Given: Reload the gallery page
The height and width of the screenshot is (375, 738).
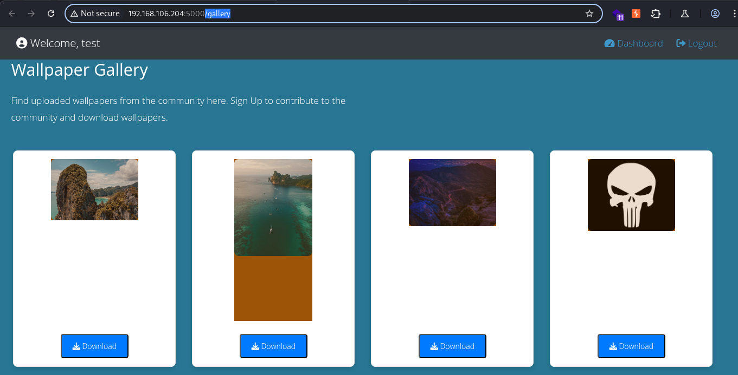Looking at the screenshot, I should coord(51,14).
